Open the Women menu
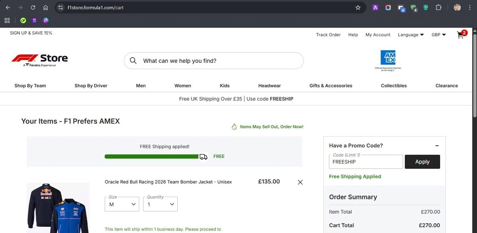This screenshot has height=233, width=477. pyautogui.click(x=183, y=86)
